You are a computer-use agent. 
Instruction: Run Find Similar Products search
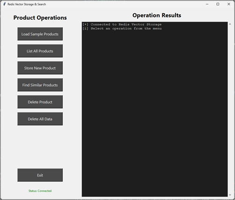pyautogui.click(x=40, y=85)
